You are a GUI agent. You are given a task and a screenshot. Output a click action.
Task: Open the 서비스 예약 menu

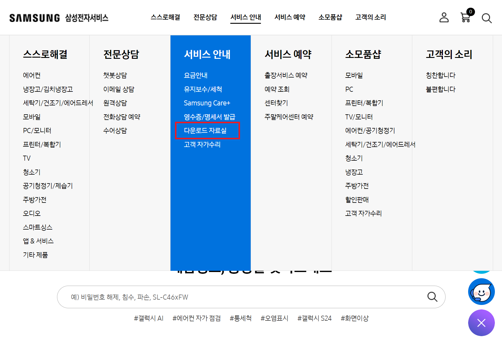click(x=290, y=17)
